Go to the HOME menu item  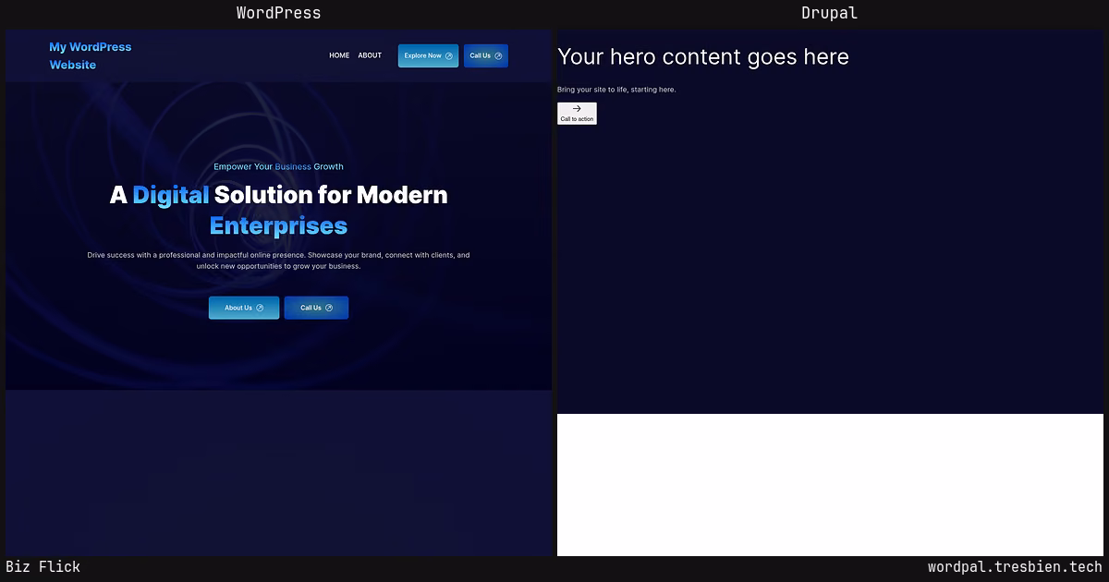point(339,55)
